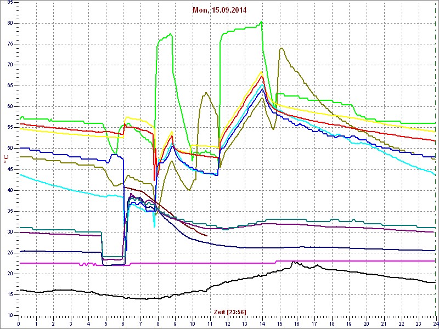Image resolution: width=439 pixels, height=329 pixels.
Task: Click the chart date title Mon, 15.09.2014
Action: click(x=219, y=10)
